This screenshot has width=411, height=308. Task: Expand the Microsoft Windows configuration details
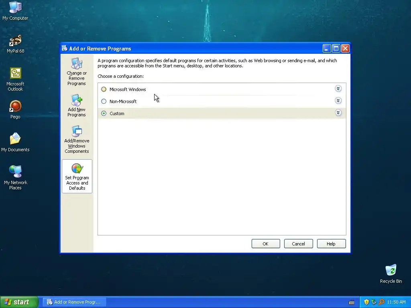(x=338, y=89)
